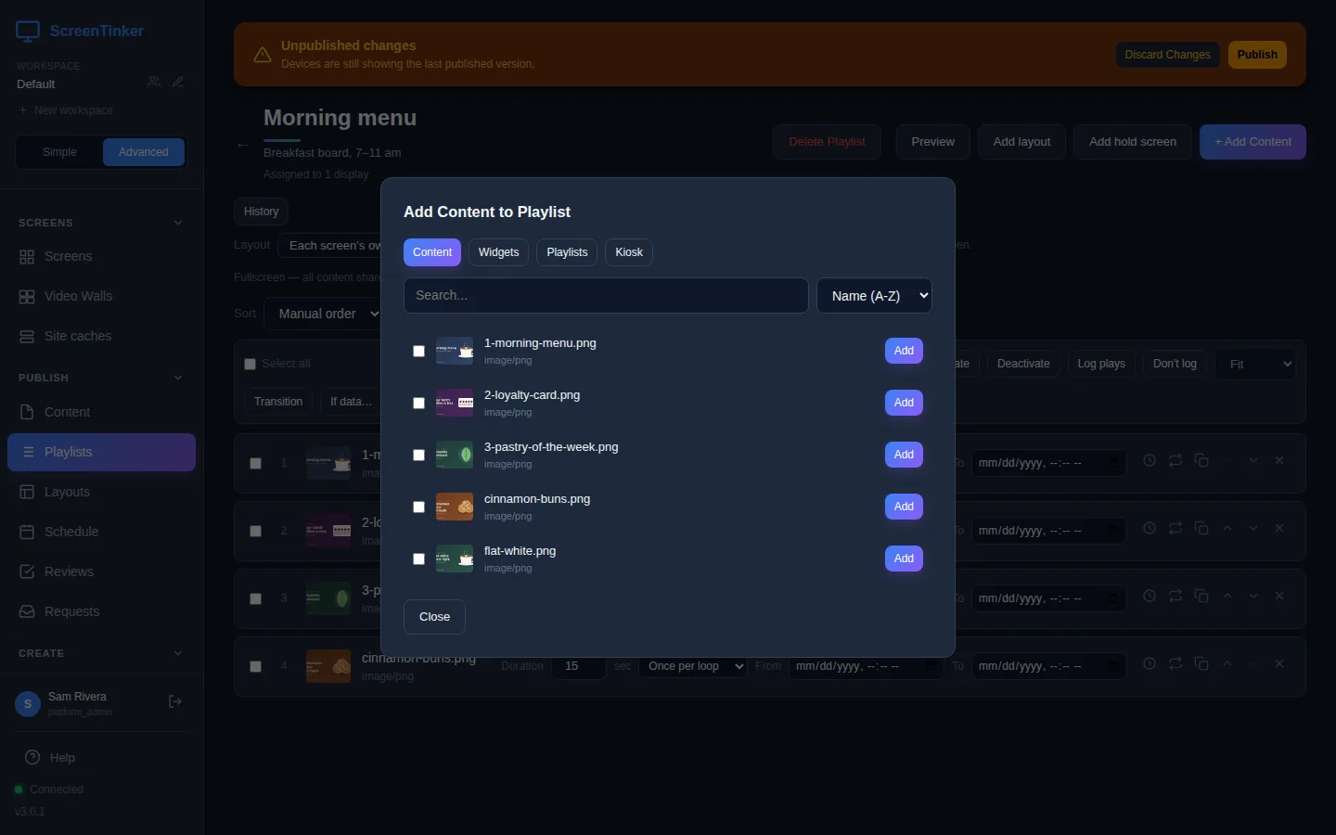Click the Close button in dialog
1336x835 pixels.
point(434,617)
